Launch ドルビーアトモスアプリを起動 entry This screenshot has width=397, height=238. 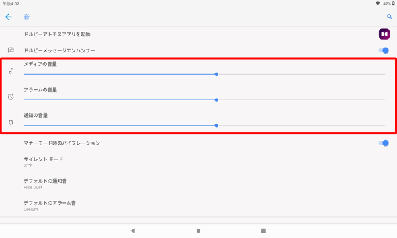(x=198, y=34)
